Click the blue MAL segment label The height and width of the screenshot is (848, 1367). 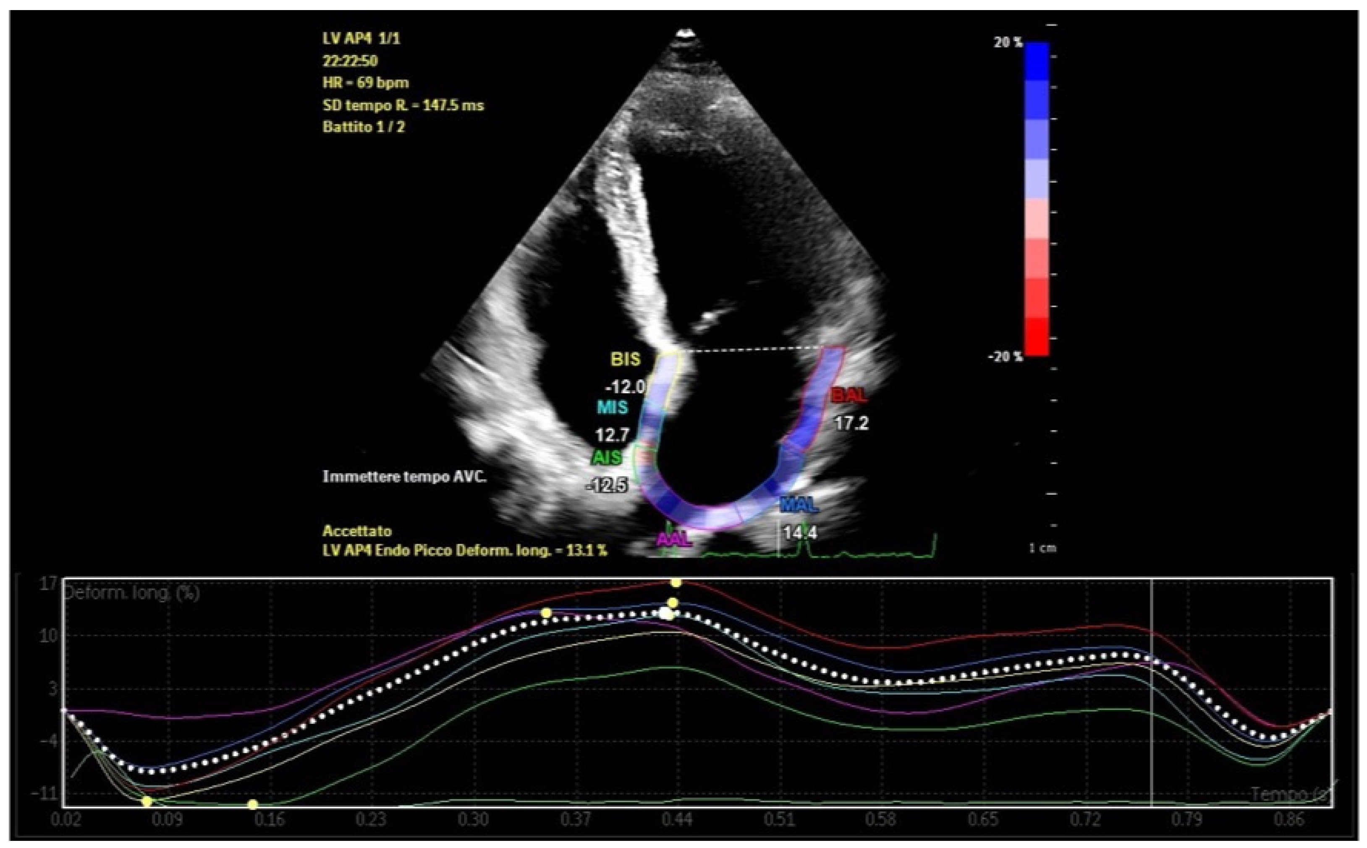799,505
